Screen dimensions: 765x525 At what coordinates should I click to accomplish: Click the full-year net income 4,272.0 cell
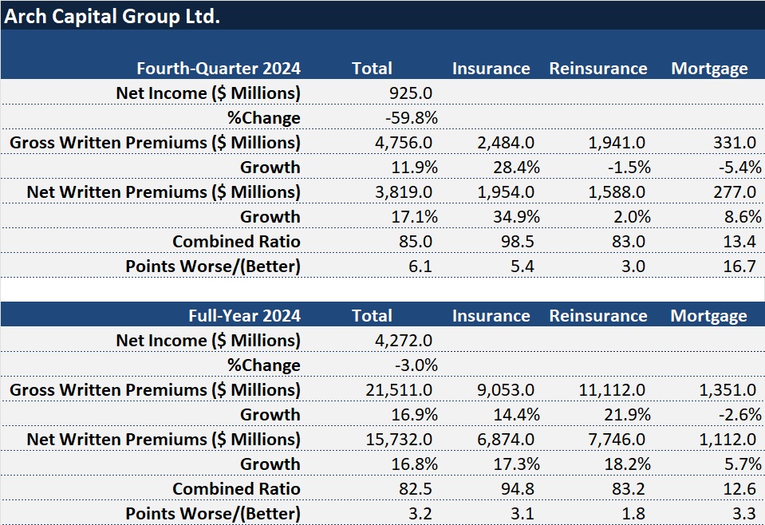click(404, 341)
